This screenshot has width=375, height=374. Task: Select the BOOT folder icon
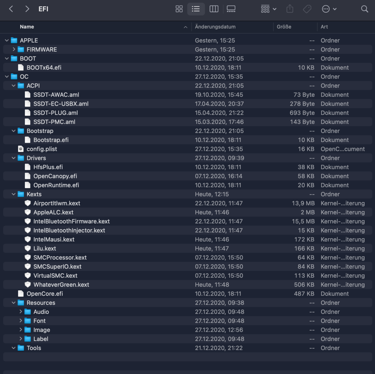tap(14, 59)
